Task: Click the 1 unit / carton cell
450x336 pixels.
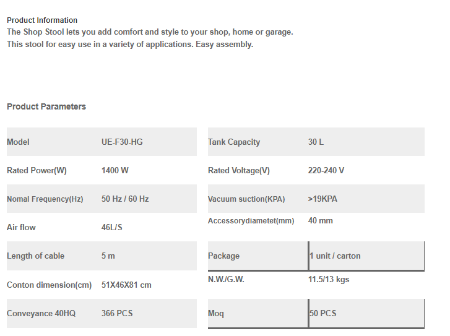Action: [x=366, y=256]
